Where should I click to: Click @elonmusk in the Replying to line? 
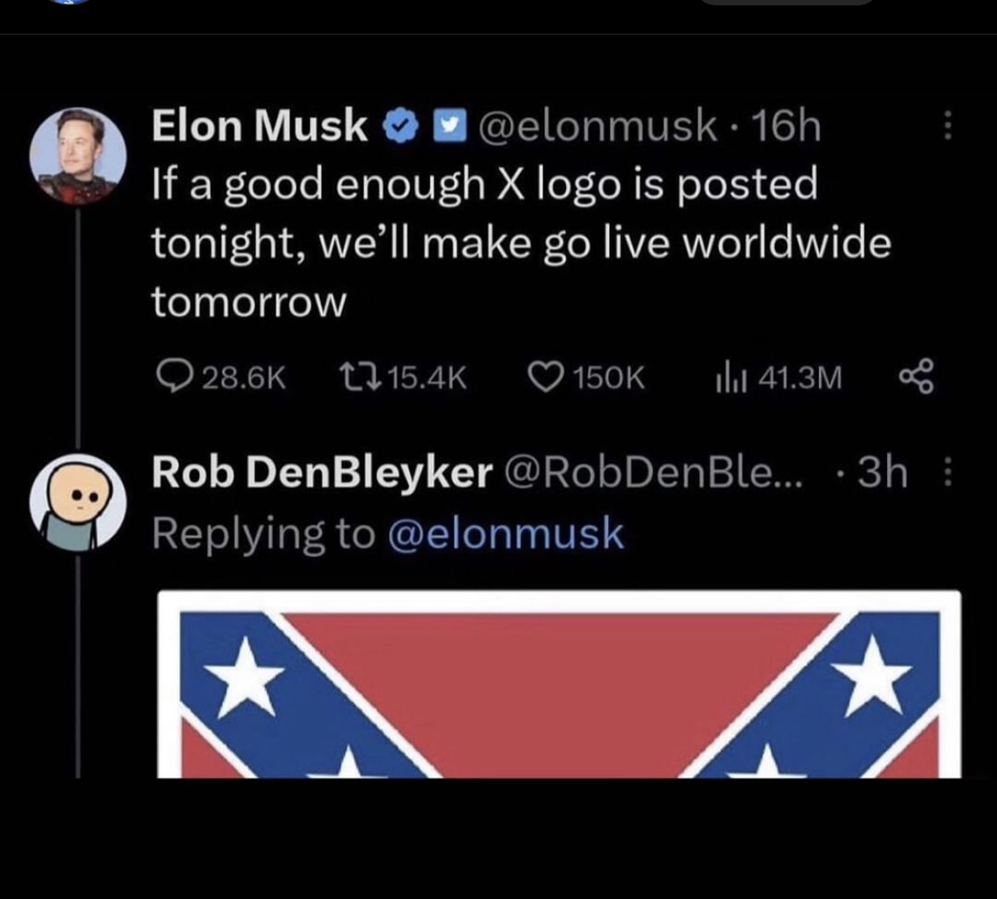(x=506, y=534)
